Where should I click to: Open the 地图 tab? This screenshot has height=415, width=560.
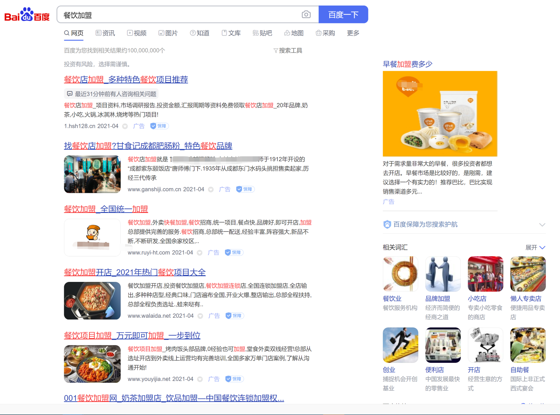click(x=294, y=33)
